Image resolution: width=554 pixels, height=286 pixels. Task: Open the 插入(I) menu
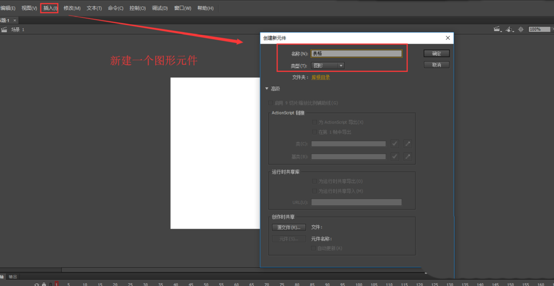point(49,8)
